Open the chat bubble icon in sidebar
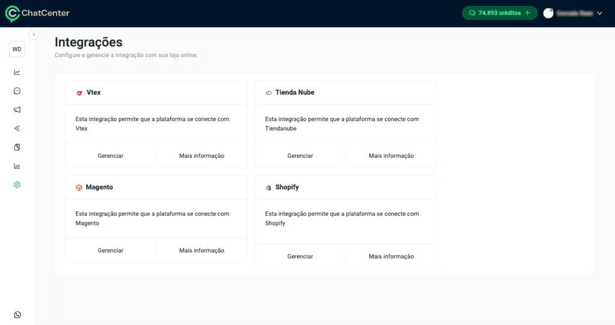 [x=17, y=91]
